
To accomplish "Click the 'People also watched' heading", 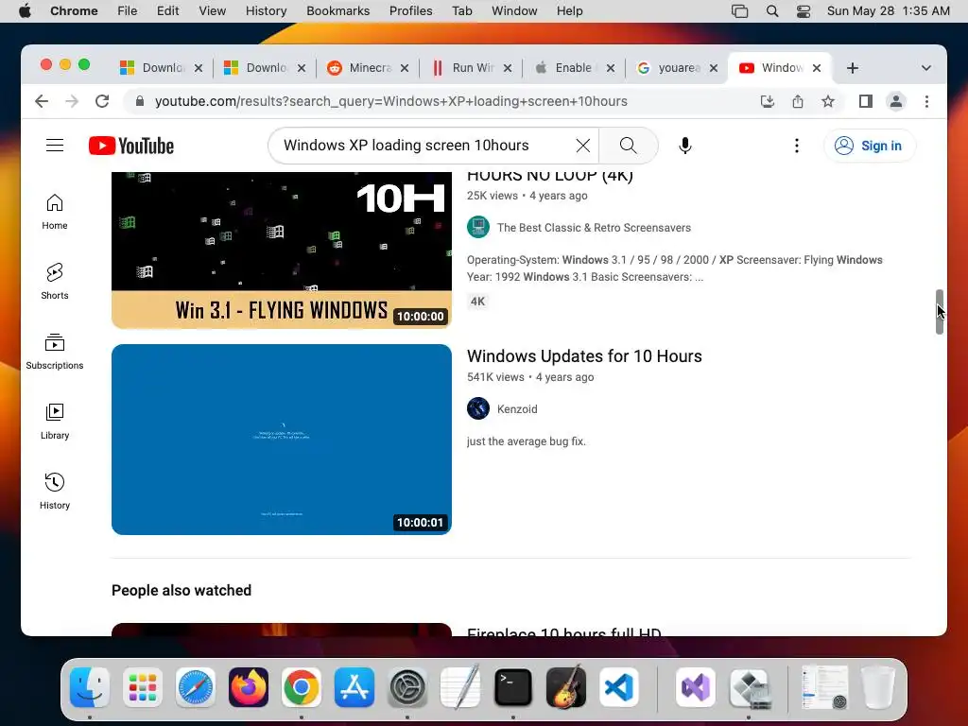I will point(181,590).
